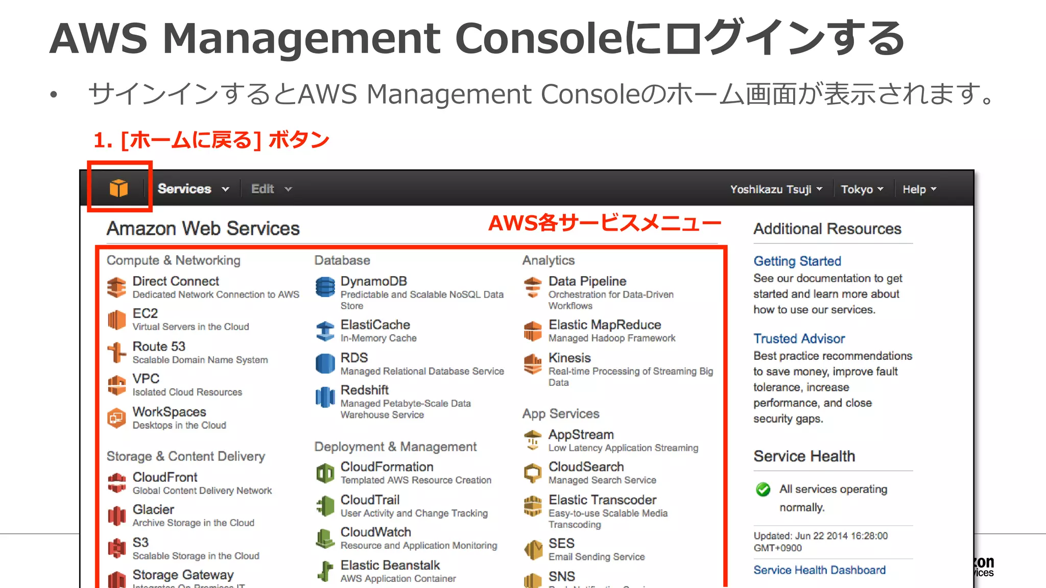Click the 'User Activity and Change Tracking' description
The width and height of the screenshot is (1046, 588).
pos(414,513)
